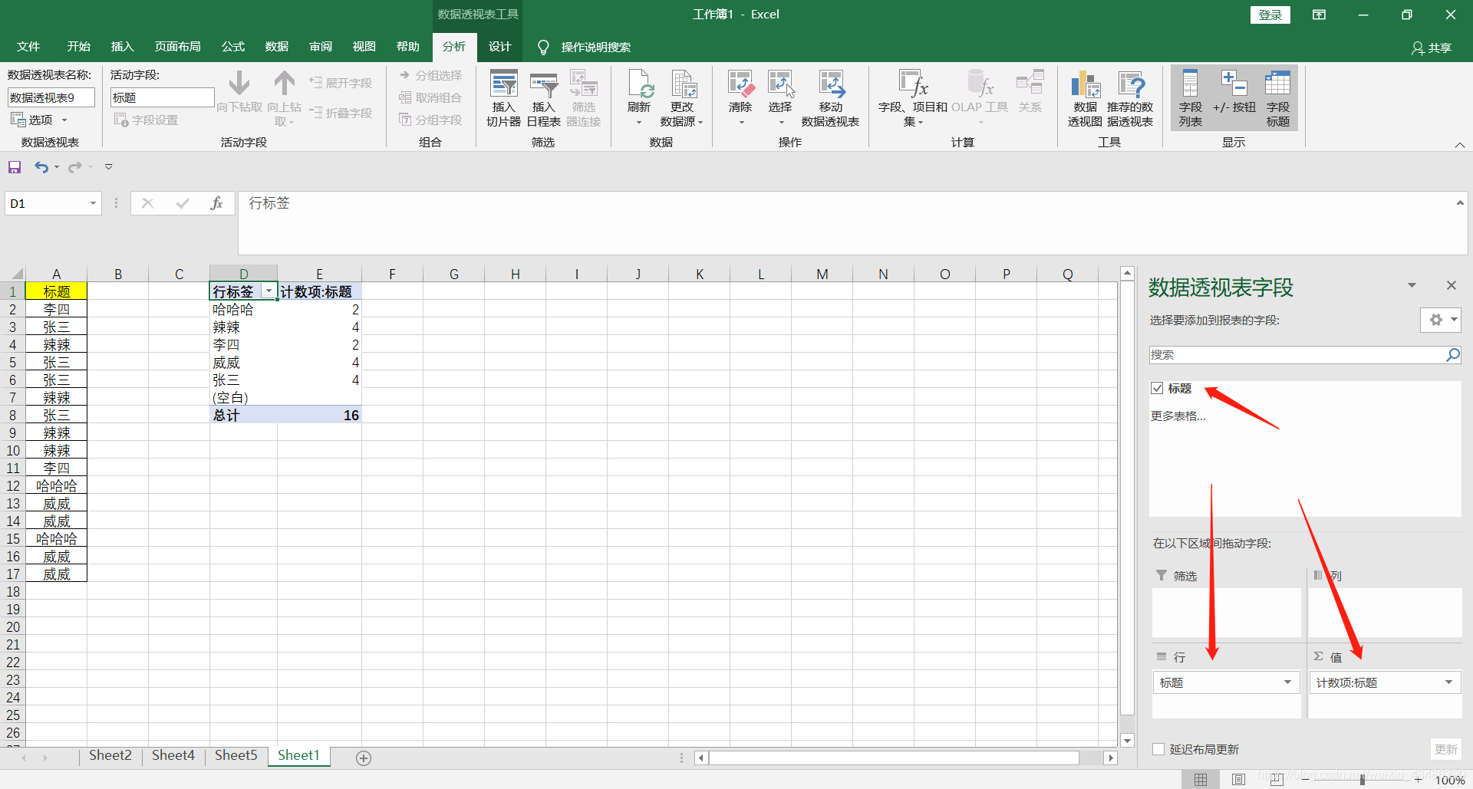Click the 更多表格... link
Image resolution: width=1473 pixels, height=789 pixels.
click(1178, 416)
